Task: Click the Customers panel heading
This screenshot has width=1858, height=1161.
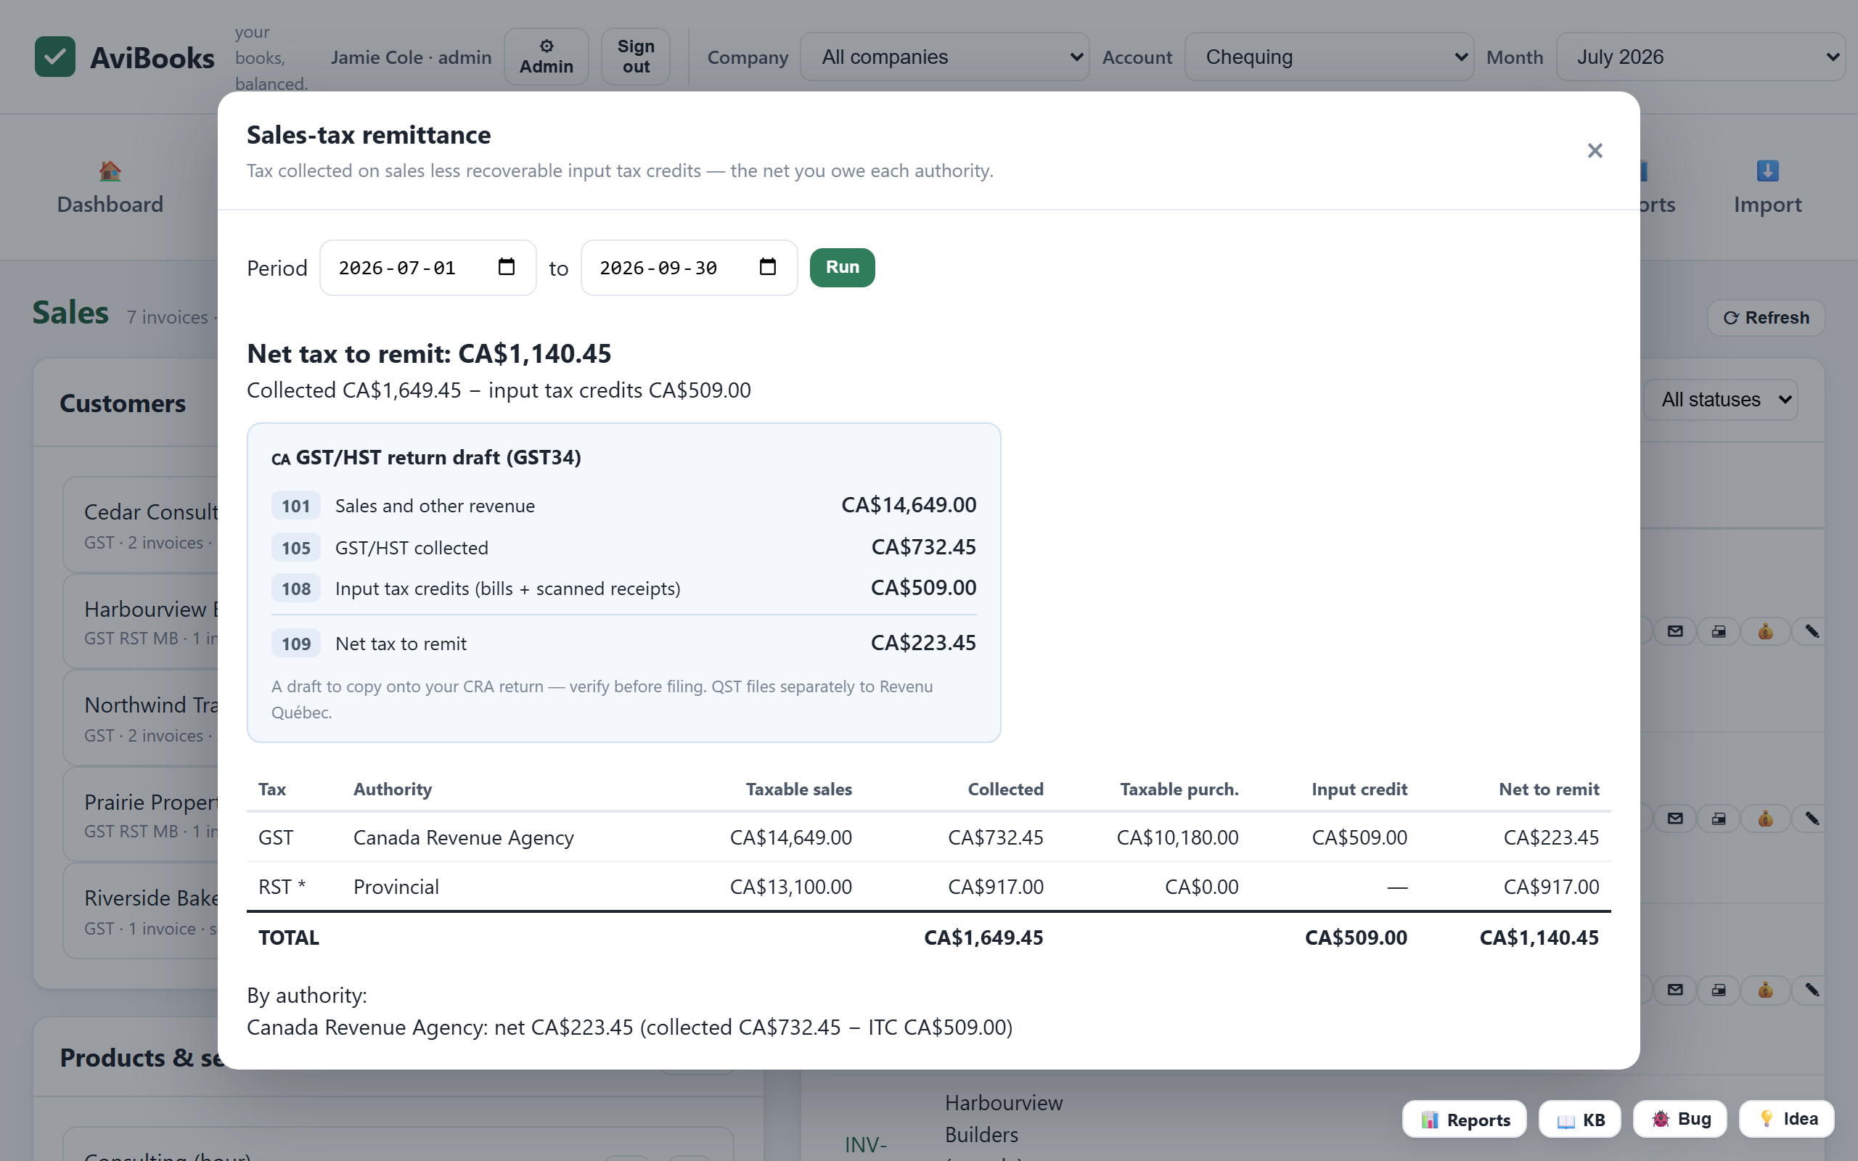Action: click(123, 403)
